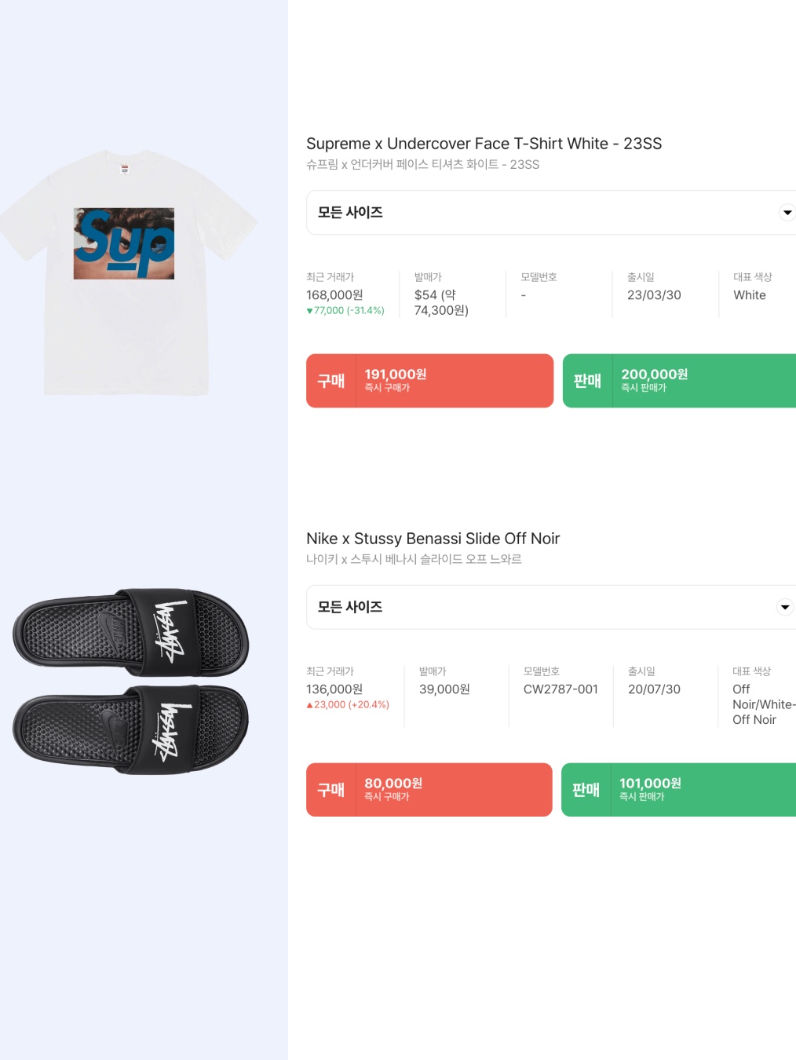Viewport: 796px width, 1060px height.
Task: Click the Supreme x Undercover Face T-Shirt title
Action: coord(484,144)
